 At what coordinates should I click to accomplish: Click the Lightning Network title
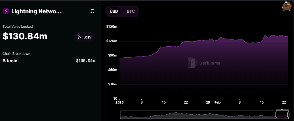pos(36,11)
